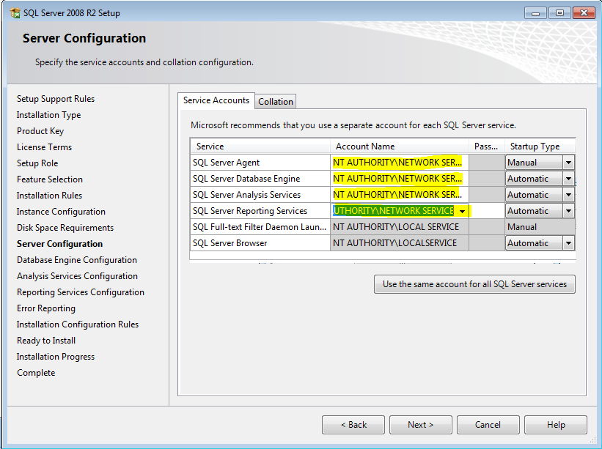Switch to the Collation tab

(275, 101)
